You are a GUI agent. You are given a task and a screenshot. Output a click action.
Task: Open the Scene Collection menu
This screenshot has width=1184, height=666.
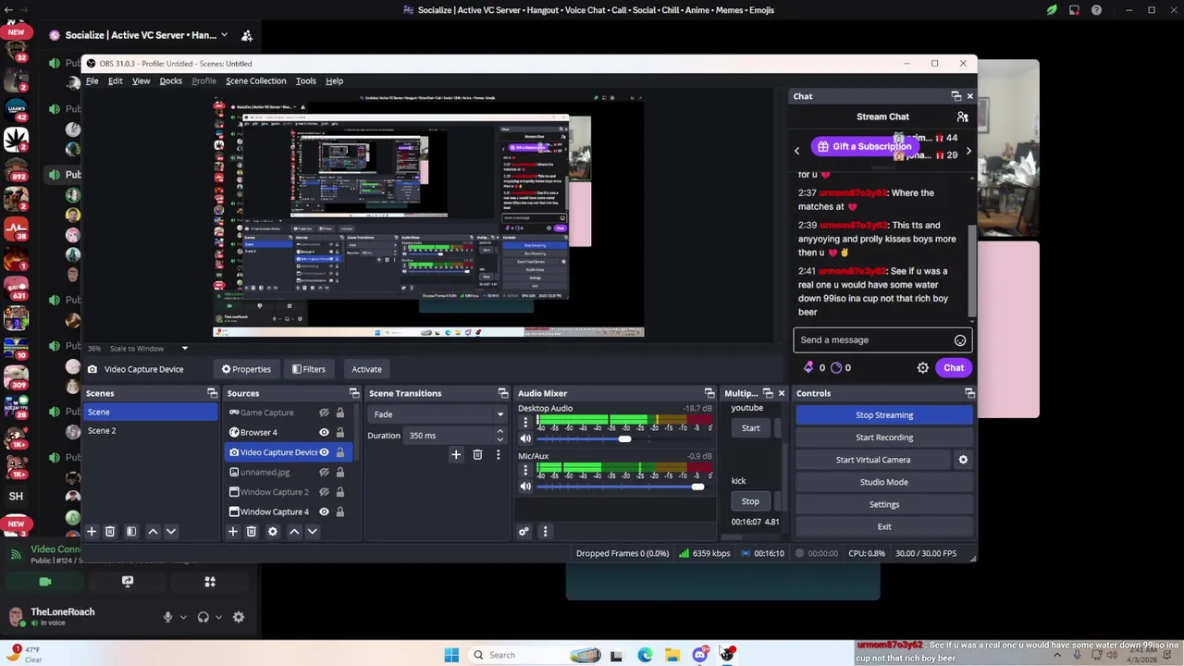pyautogui.click(x=255, y=81)
